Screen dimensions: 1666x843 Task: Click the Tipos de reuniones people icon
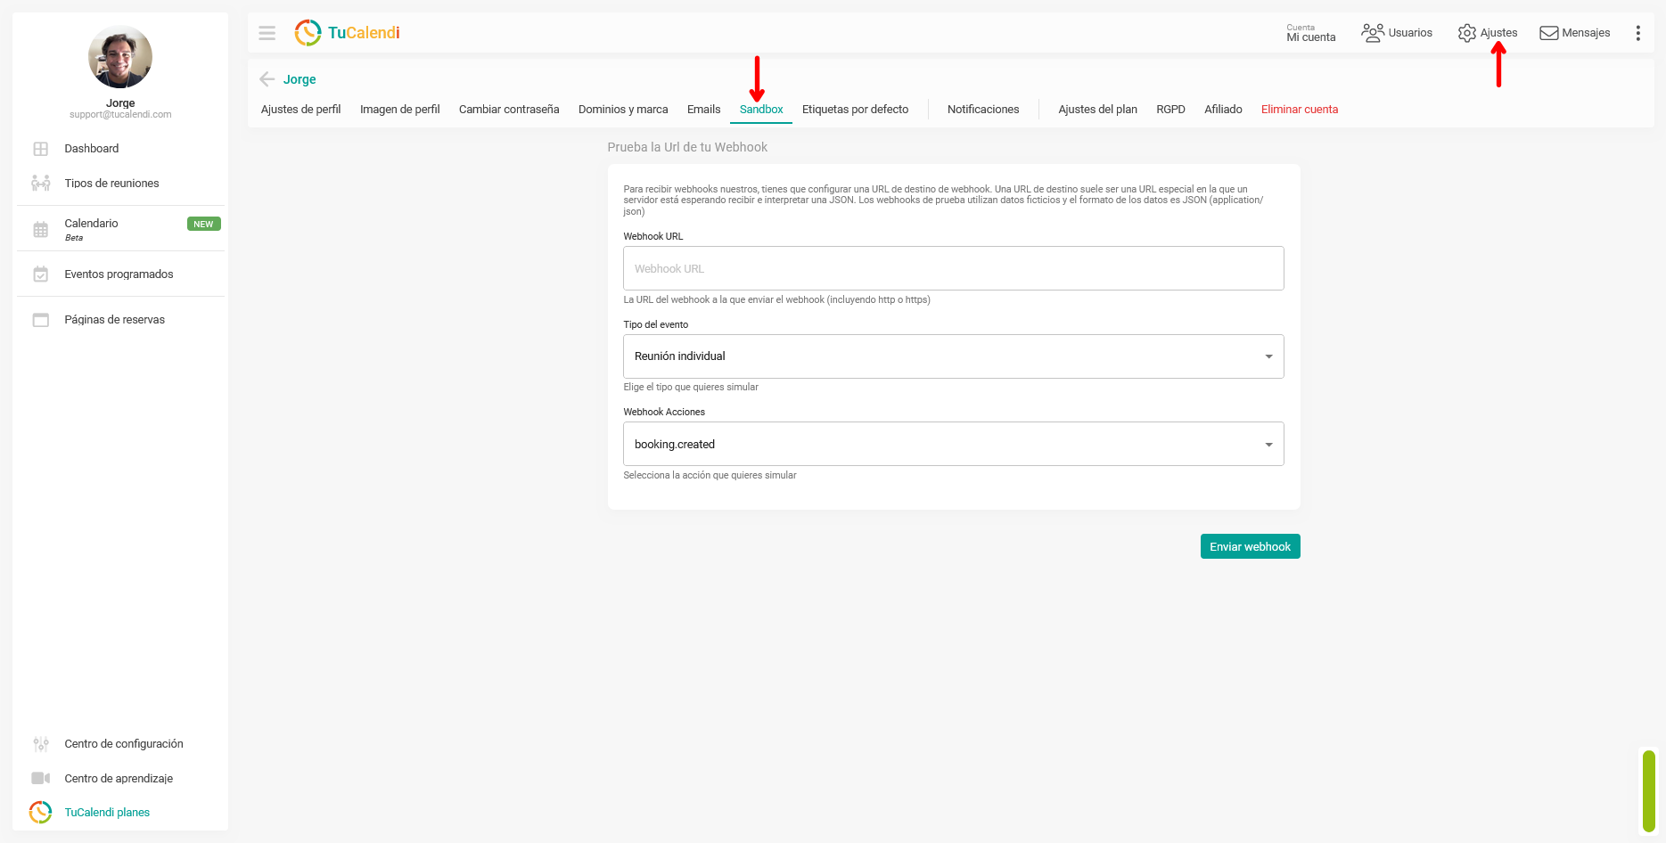pyautogui.click(x=41, y=184)
